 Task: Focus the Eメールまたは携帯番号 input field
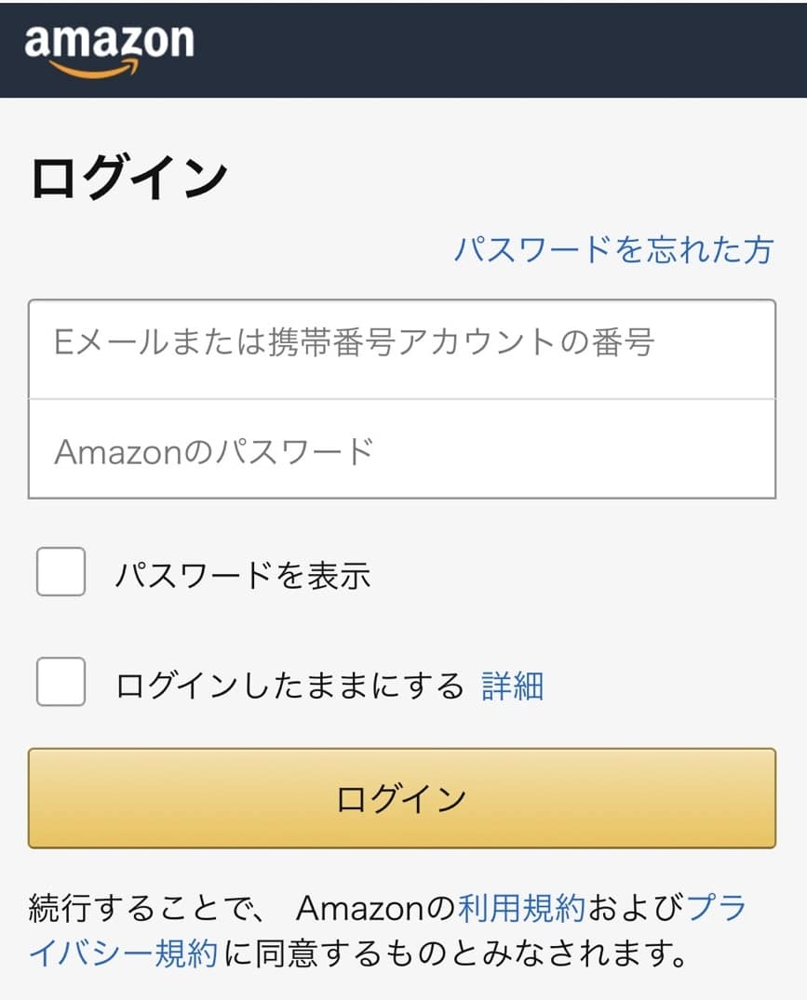pyautogui.click(x=402, y=349)
